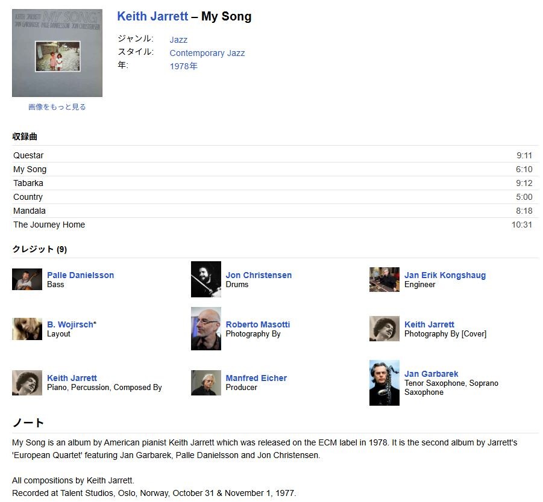This screenshot has width=543, height=502.
Task: Click the 9:12 duration of Tabarka
Action: (x=524, y=183)
